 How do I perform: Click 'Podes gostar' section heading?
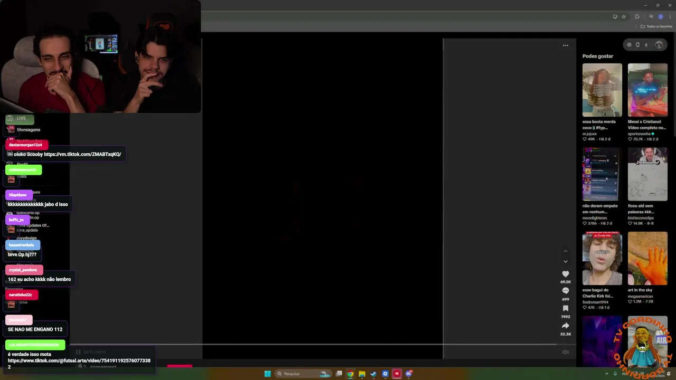click(x=598, y=56)
